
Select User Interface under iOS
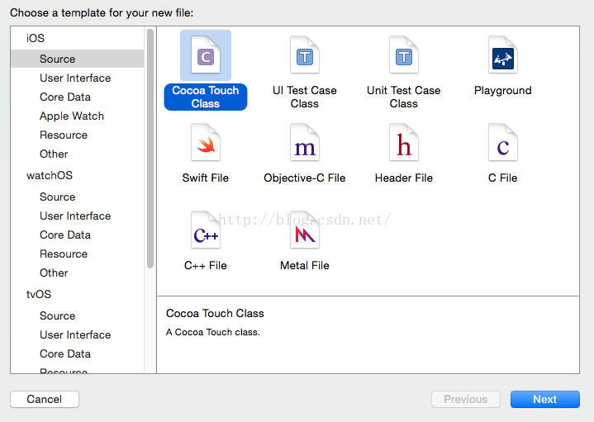click(75, 78)
